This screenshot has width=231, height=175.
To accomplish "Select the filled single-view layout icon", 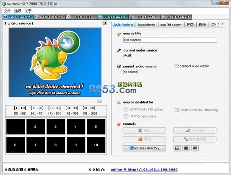I will click(x=195, y=148).
